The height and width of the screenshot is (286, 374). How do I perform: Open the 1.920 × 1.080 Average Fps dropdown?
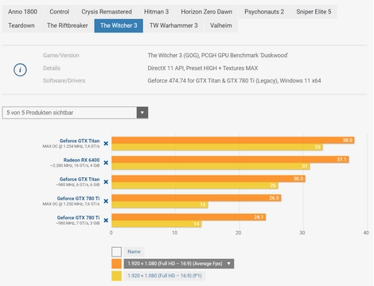(179, 264)
